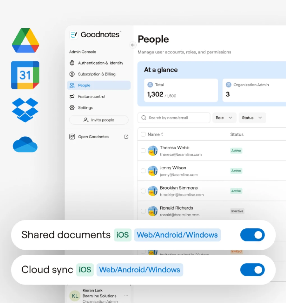This screenshot has width=286, height=303.
Task: Click the brooklyn@beamline.com email
Action: tap(182, 195)
